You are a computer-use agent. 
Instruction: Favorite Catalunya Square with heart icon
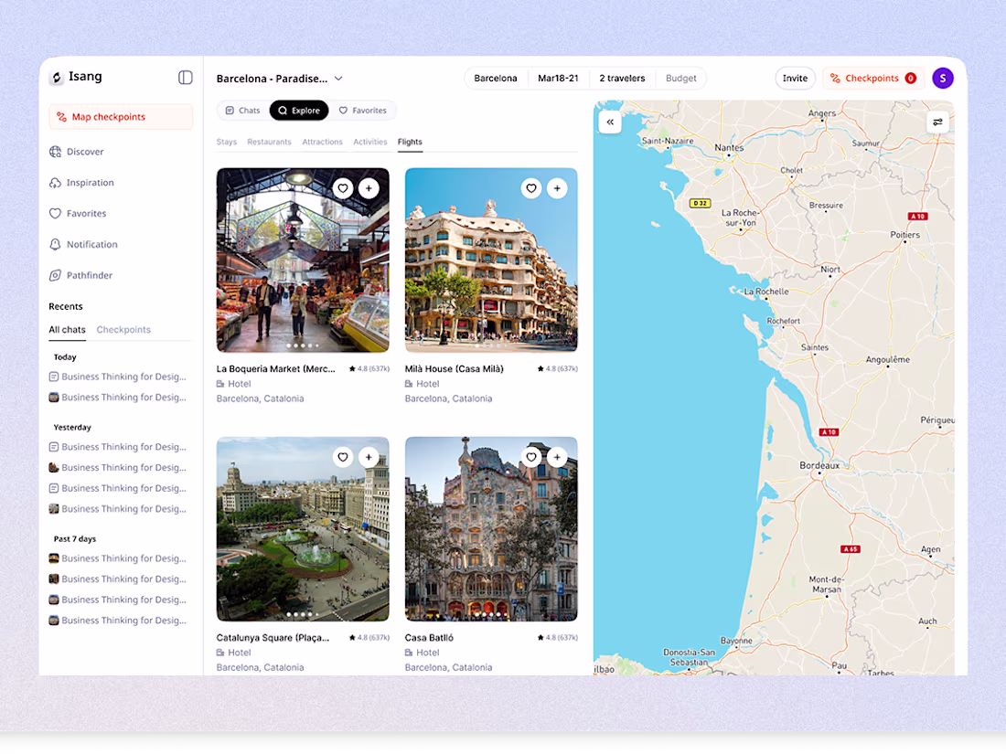point(343,457)
